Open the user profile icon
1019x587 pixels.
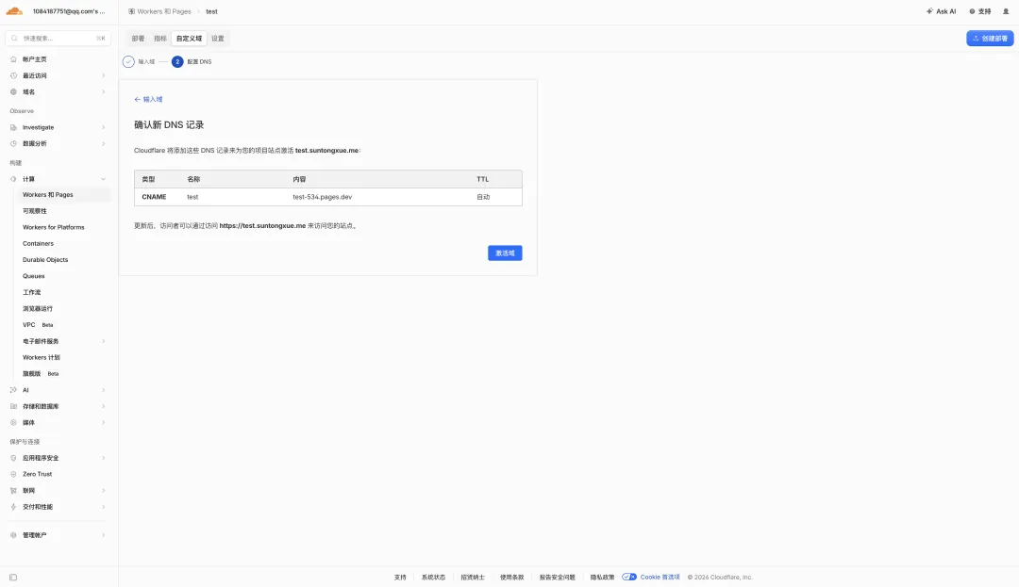pyautogui.click(x=1006, y=11)
